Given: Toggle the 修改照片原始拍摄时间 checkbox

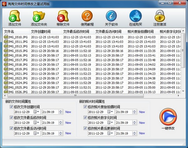Looking at the screenshot, I should 85,107.
